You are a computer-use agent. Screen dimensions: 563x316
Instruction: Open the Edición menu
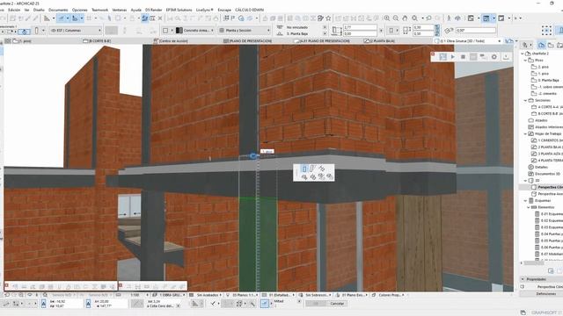pyautogui.click(x=14, y=10)
